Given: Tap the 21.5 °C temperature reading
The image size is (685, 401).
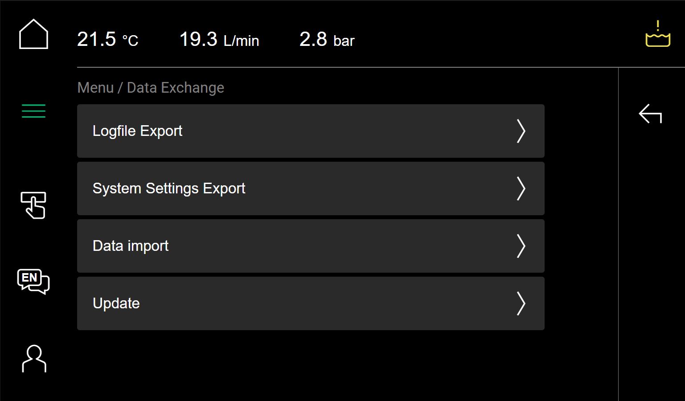Looking at the screenshot, I should coord(108,39).
